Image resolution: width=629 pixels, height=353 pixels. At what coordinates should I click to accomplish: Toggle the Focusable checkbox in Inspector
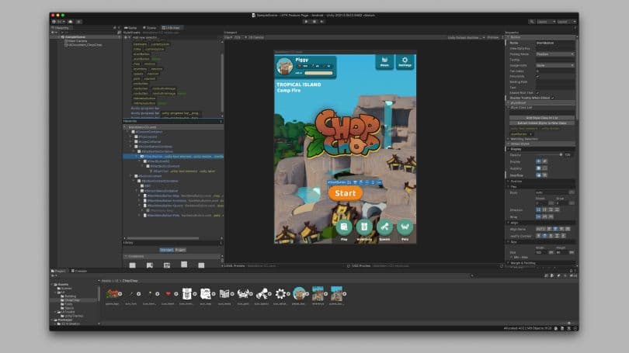pyautogui.click(x=537, y=76)
